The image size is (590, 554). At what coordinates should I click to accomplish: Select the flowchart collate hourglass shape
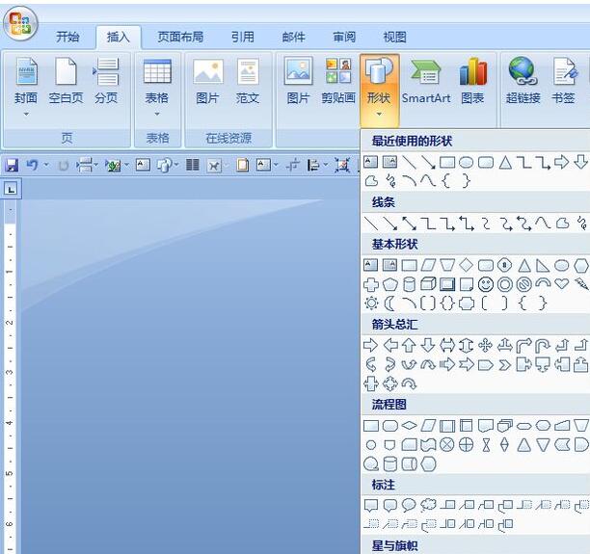[486, 445]
